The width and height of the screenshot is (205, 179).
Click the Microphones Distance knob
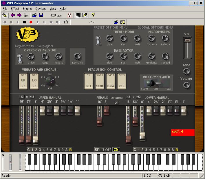[151, 38]
